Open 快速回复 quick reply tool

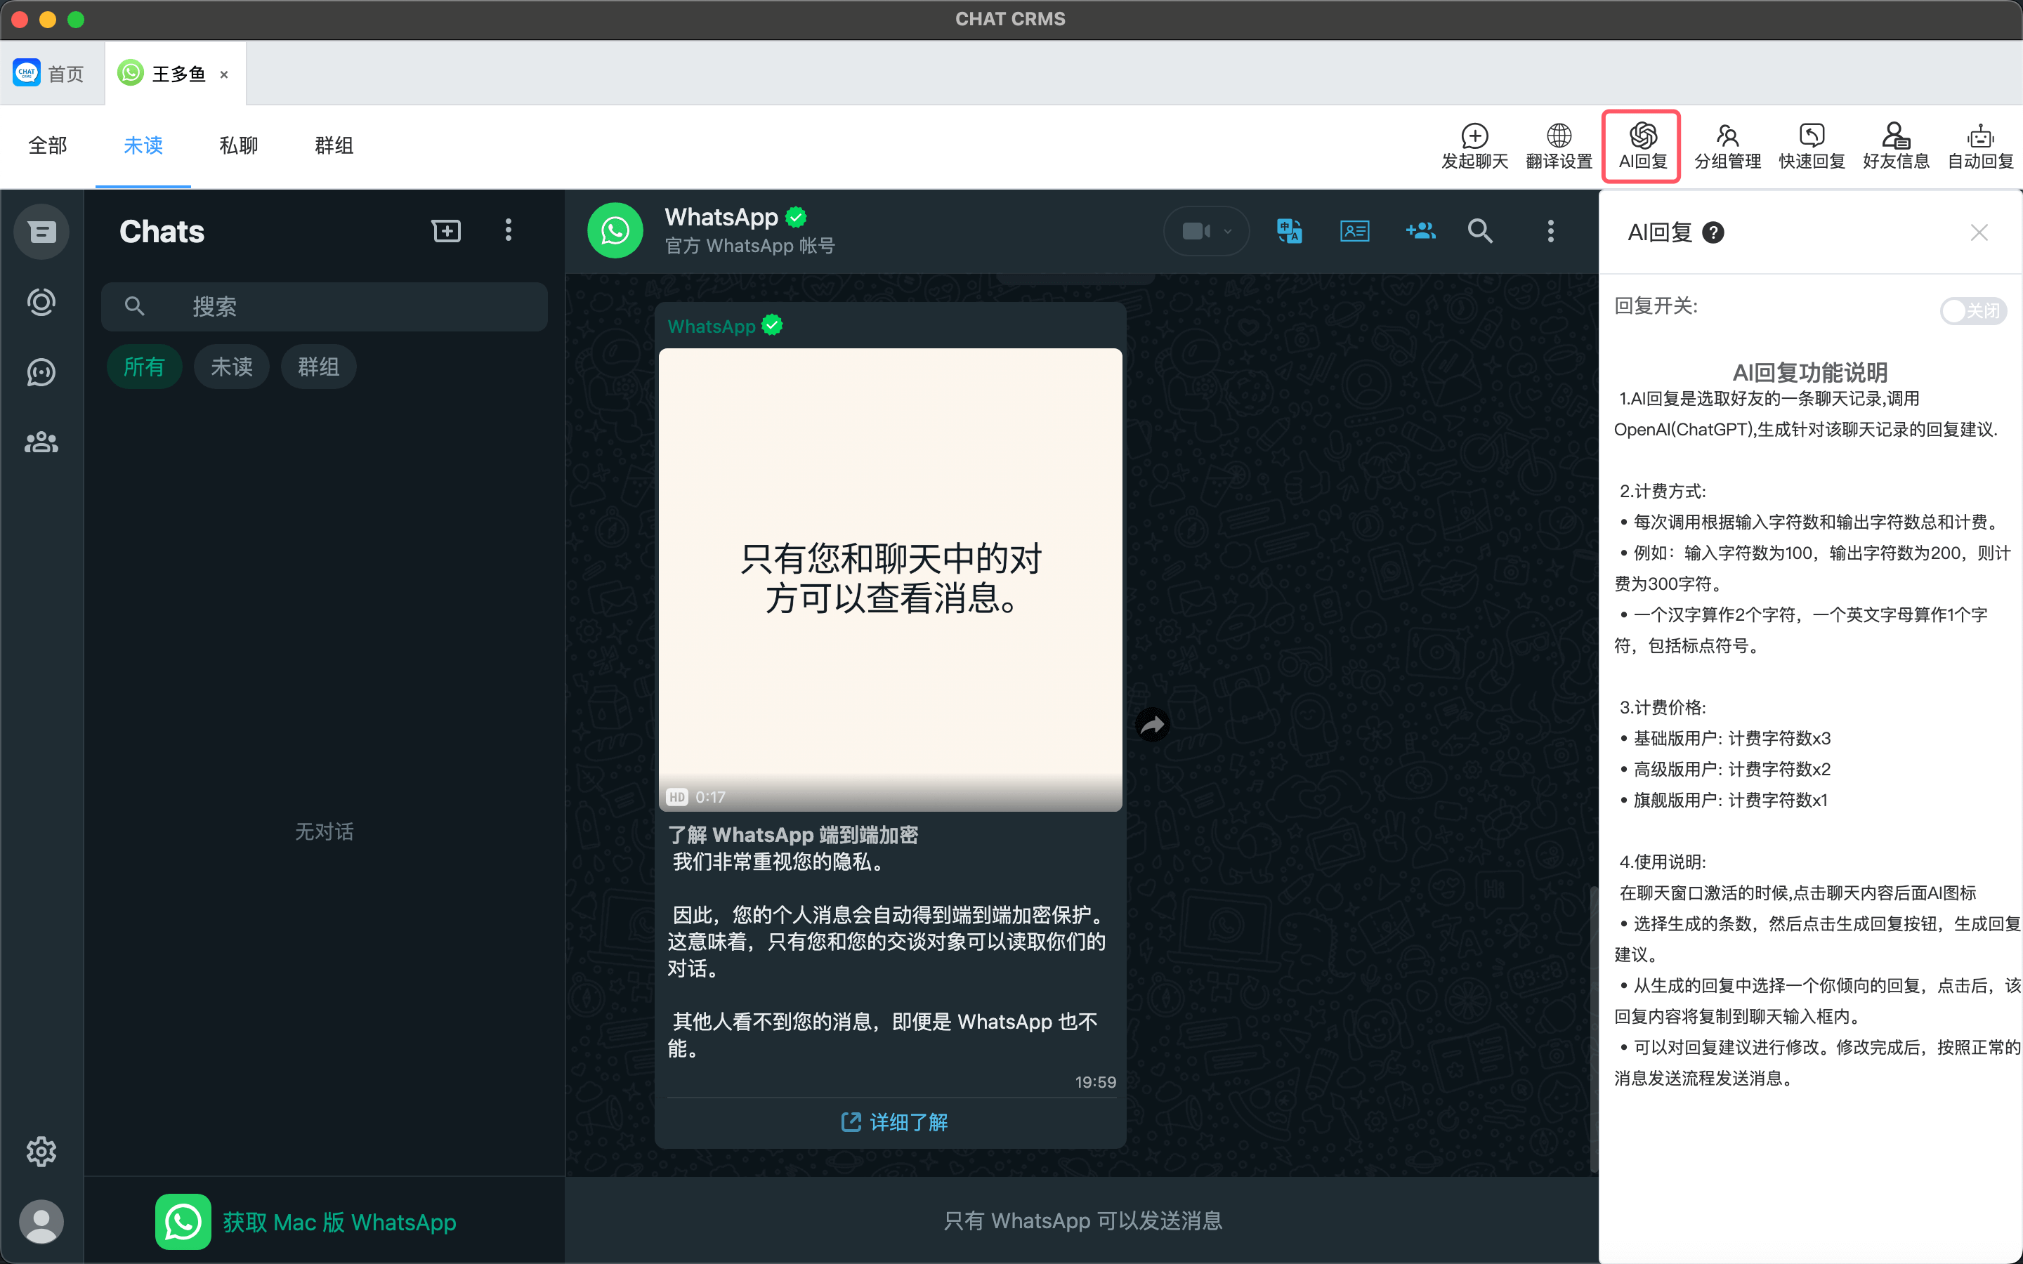click(x=1812, y=146)
